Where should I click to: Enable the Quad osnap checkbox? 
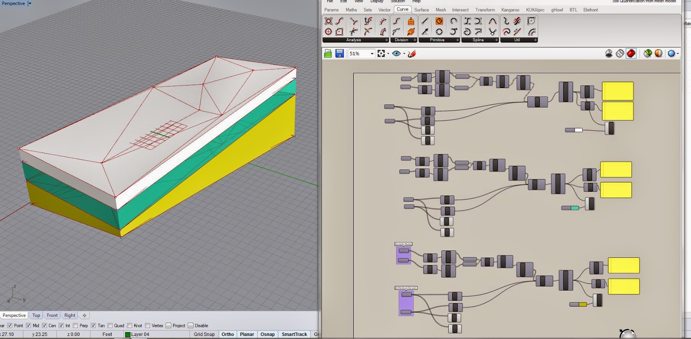[x=110, y=326]
